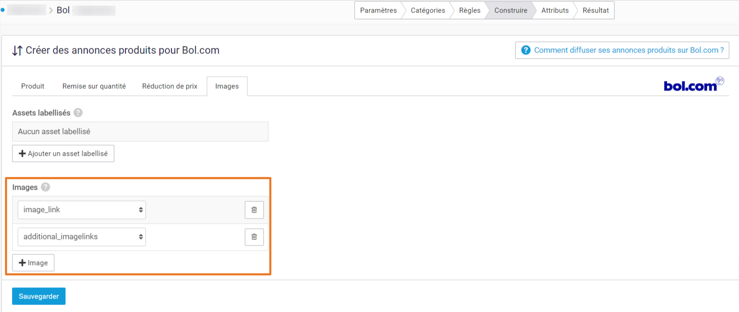This screenshot has height=312, width=739.
Task: Switch to the Produit tab
Action: point(33,86)
